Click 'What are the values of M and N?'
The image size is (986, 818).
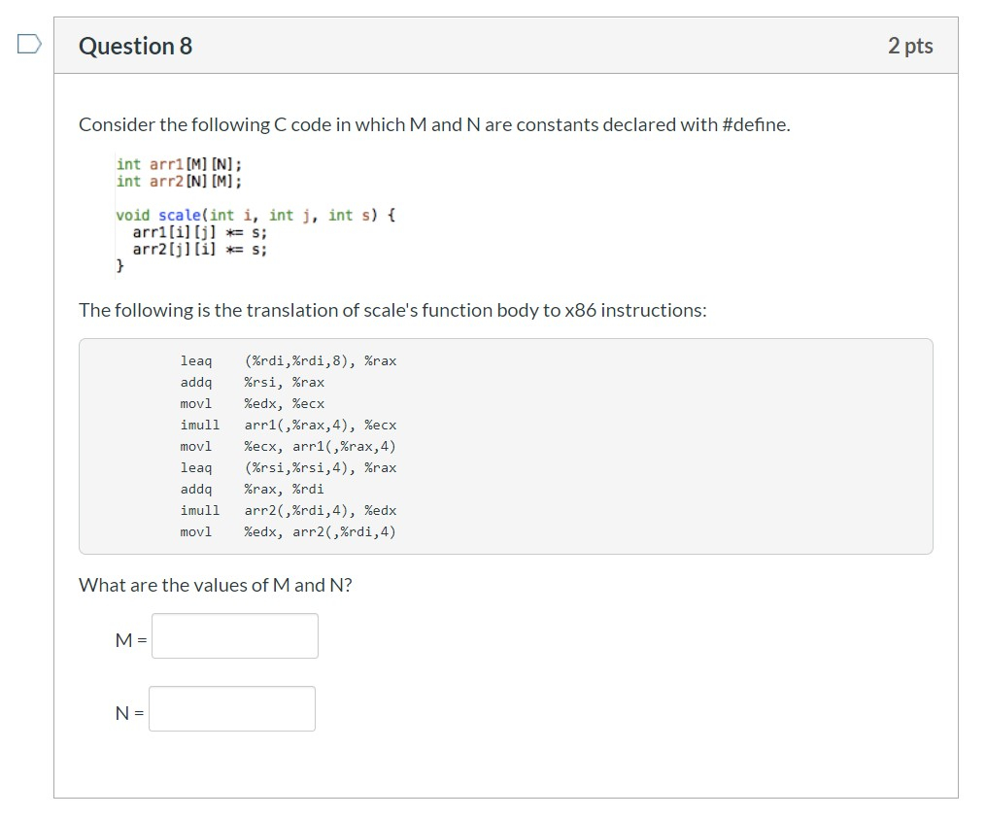(x=215, y=585)
